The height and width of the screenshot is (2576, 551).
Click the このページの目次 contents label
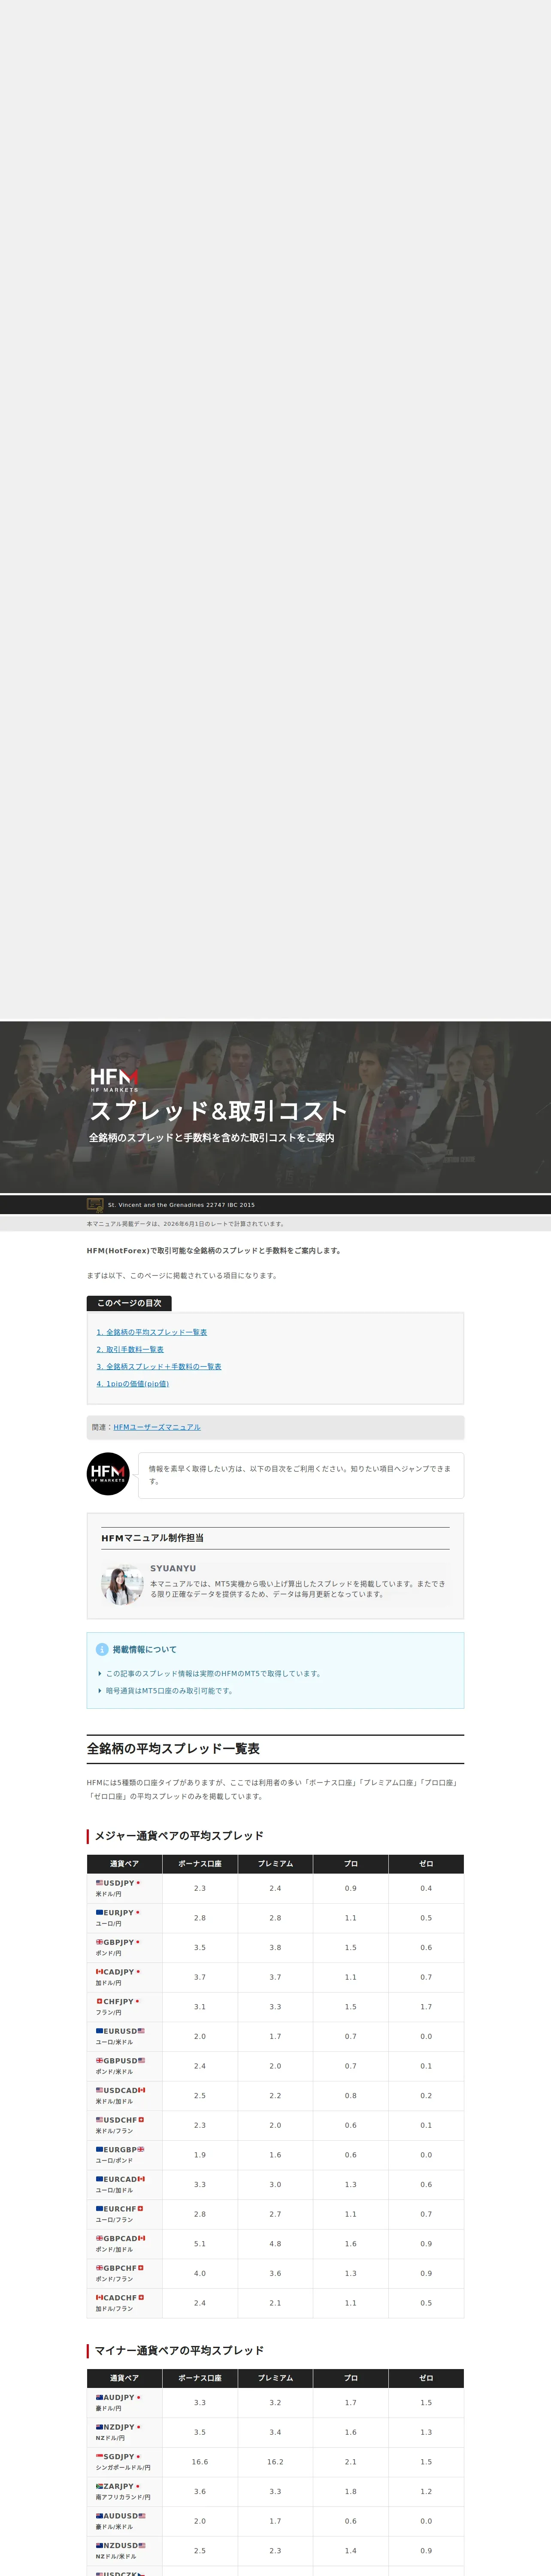click(129, 1303)
